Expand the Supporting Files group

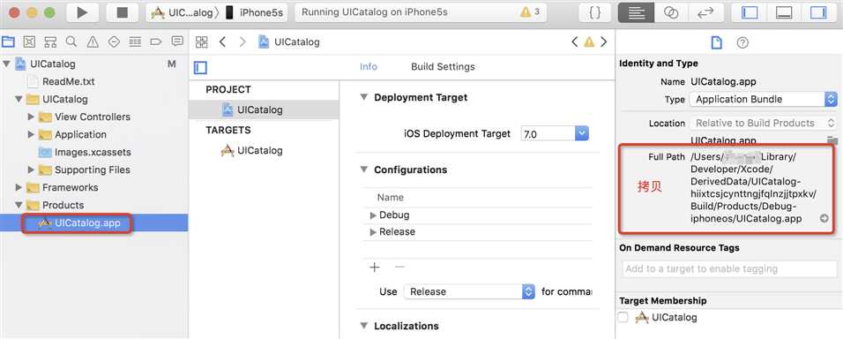pos(31,170)
